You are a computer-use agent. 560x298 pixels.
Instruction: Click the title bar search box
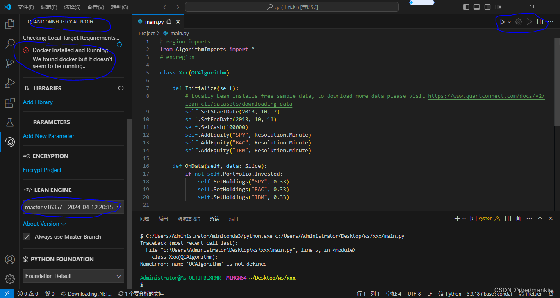291,7
